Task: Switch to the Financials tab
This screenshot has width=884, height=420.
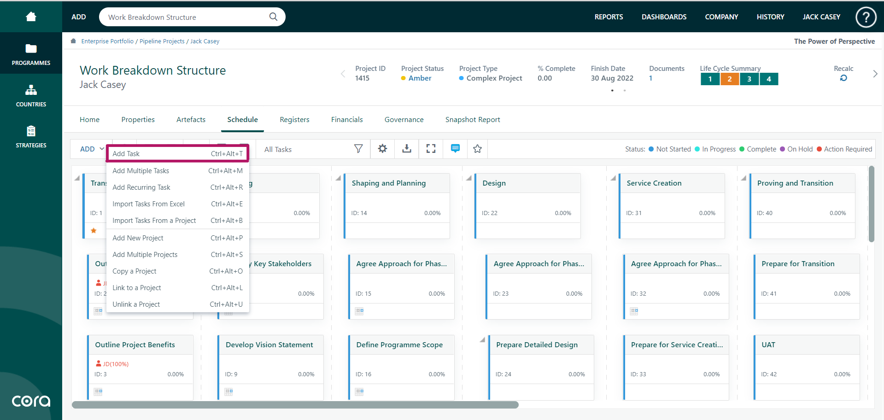Action: [347, 119]
